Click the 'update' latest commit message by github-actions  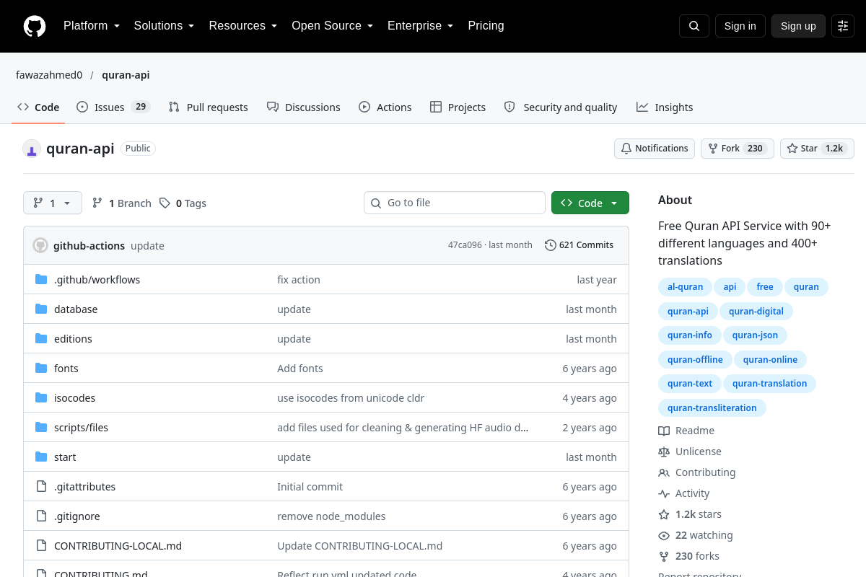pyautogui.click(x=147, y=246)
